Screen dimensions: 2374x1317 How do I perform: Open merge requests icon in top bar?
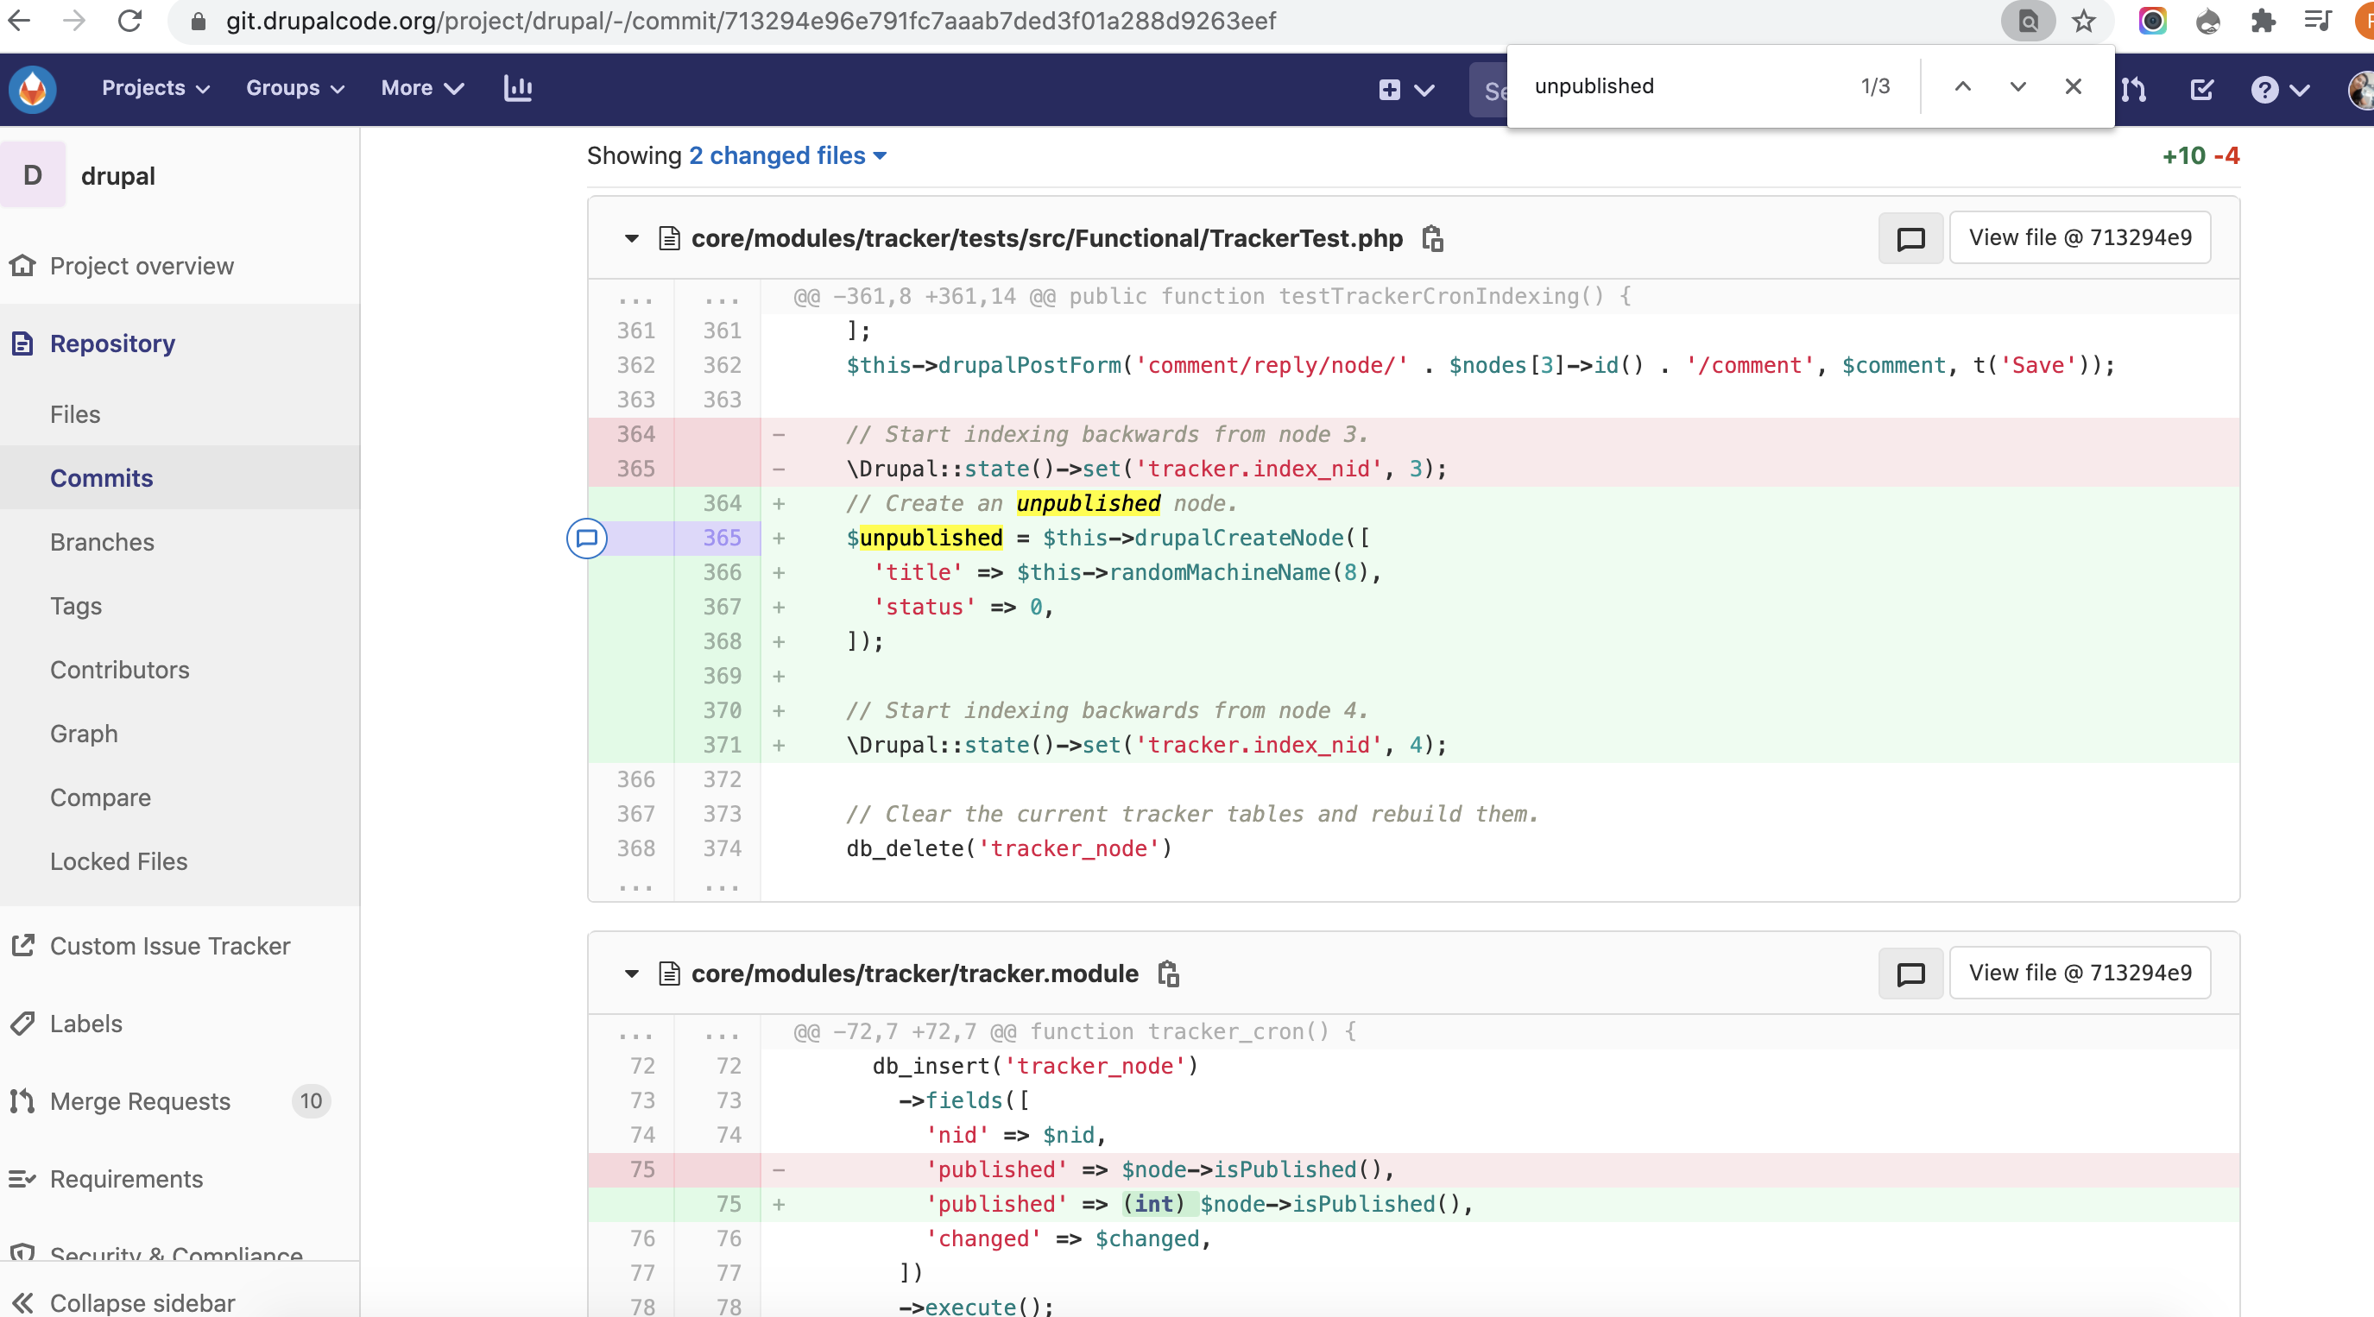click(2133, 90)
